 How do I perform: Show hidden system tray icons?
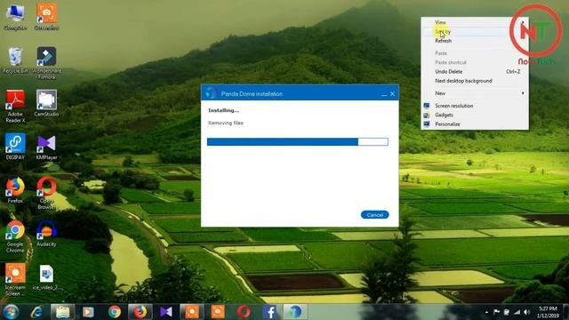486,312
